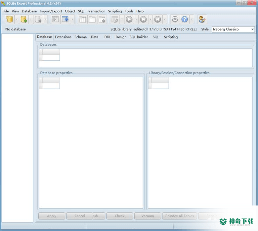Click the Vacuum button
258x231 pixels.
148,216
